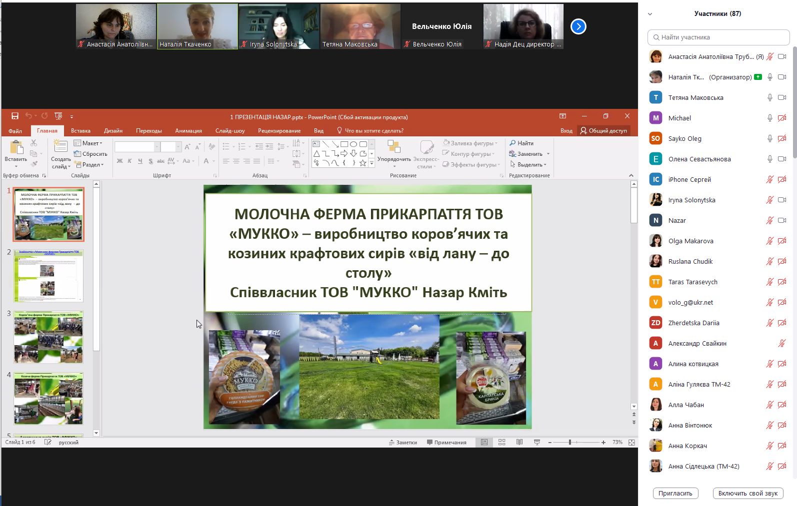The image size is (797, 506).
Task: Click the Включить свой звук button
Action: click(x=748, y=493)
